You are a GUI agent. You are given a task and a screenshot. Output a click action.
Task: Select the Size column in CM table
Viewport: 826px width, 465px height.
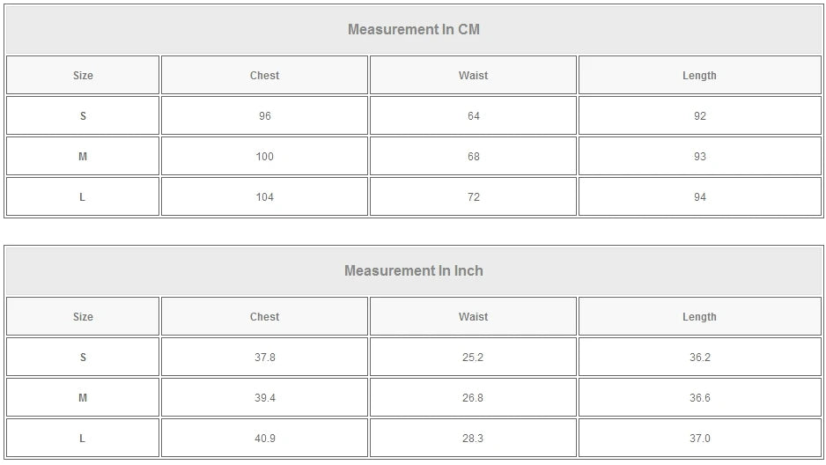click(x=83, y=76)
